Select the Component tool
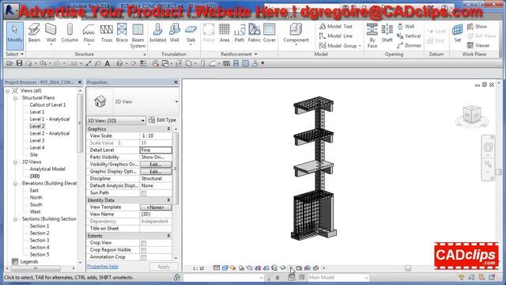This screenshot has width=506, height=285. tap(296, 34)
